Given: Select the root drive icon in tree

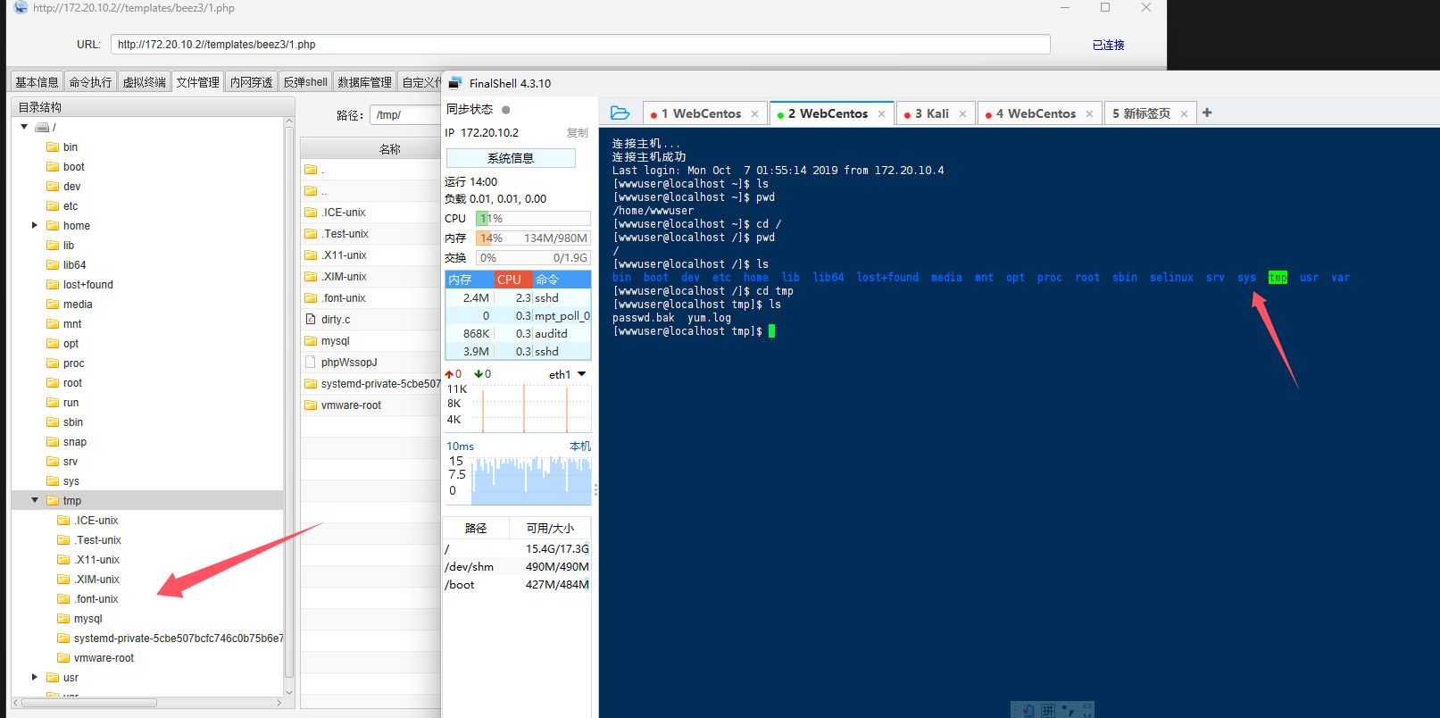Looking at the screenshot, I should [42, 128].
